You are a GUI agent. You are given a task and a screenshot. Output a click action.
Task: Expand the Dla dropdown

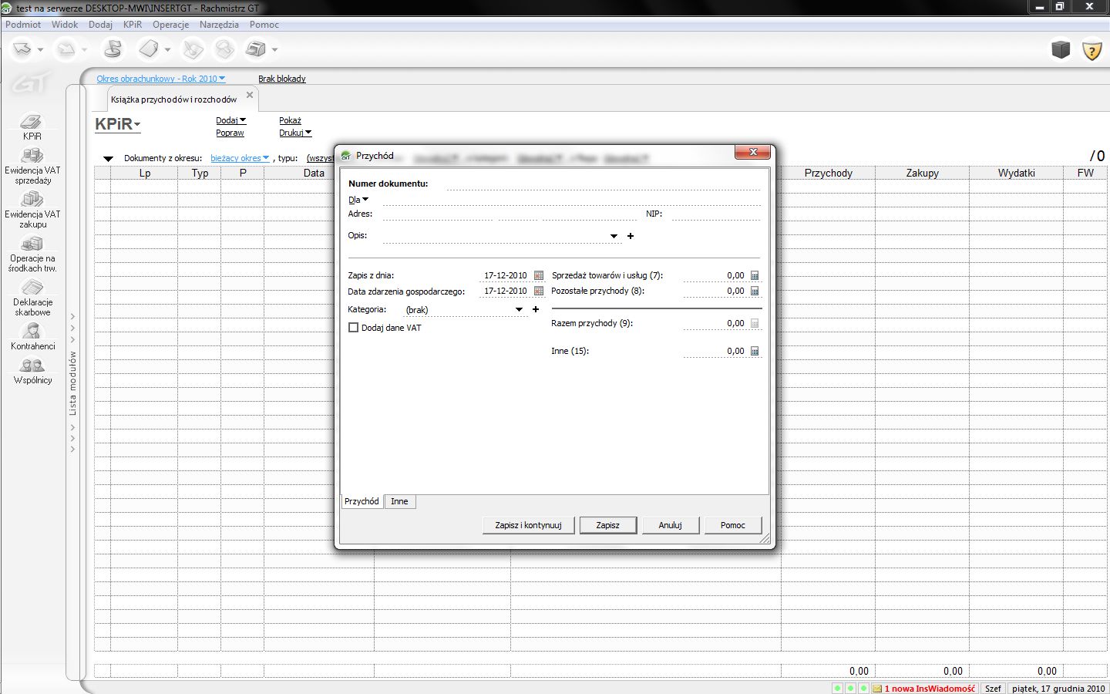[358, 200]
